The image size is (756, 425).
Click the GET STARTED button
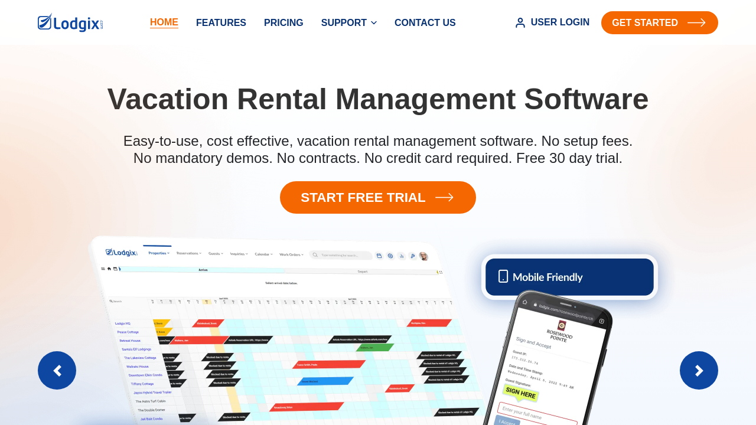point(660,22)
